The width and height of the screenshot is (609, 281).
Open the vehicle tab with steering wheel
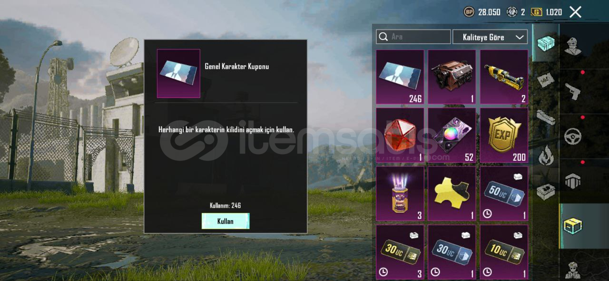click(572, 136)
